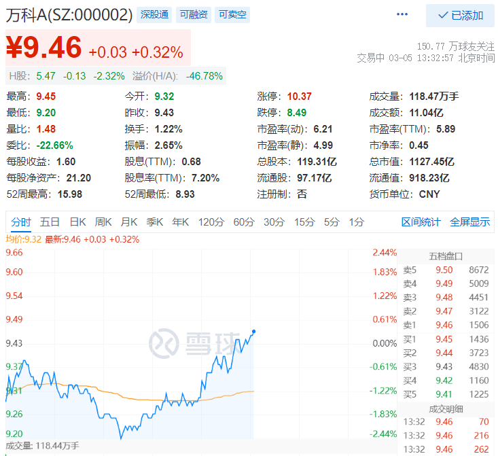498x456 pixels.
Task: Select the 卖5 row priced 9.50
Action: point(446,270)
